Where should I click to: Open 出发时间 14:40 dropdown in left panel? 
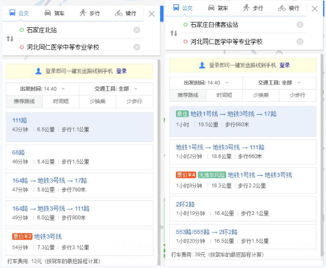click(x=42, y=89)
